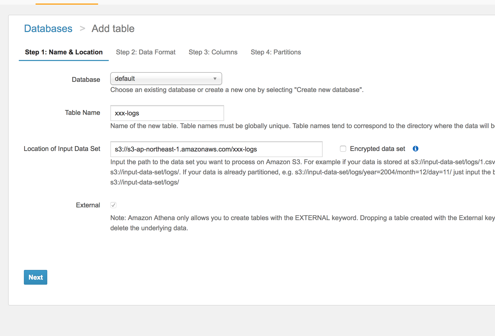The width and height of the screenshot is (495, 336).
Task: Select the Step 4: Partitions tab
Action: pos(276,52)
